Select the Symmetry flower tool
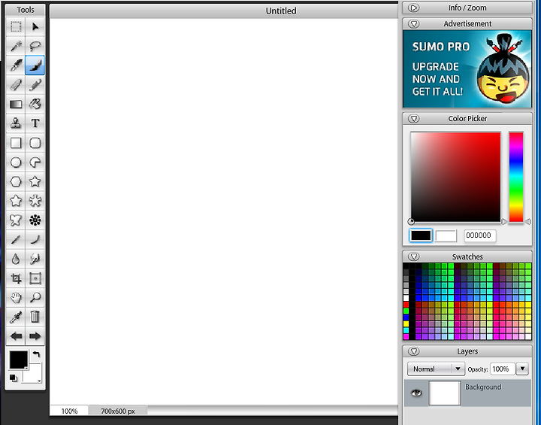The image size is (541, 425). [x=35, y=220]
